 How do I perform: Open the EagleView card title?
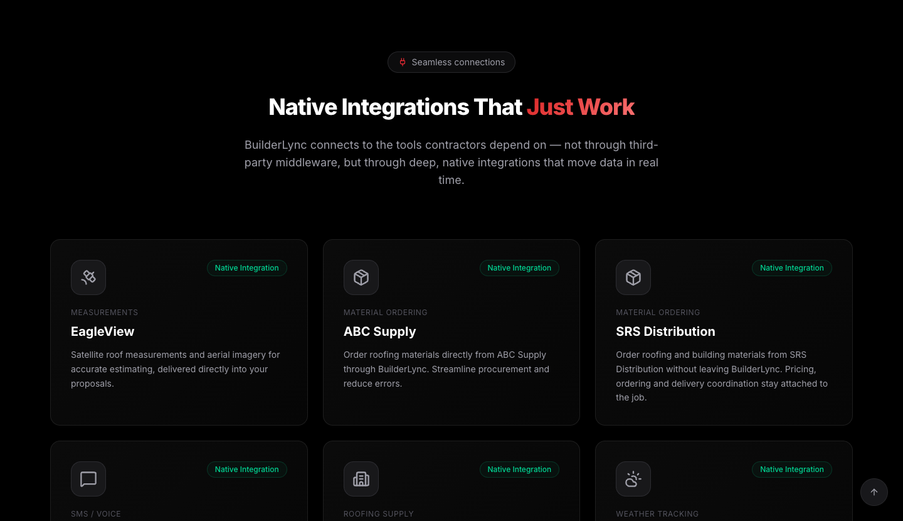click(102, 331)
